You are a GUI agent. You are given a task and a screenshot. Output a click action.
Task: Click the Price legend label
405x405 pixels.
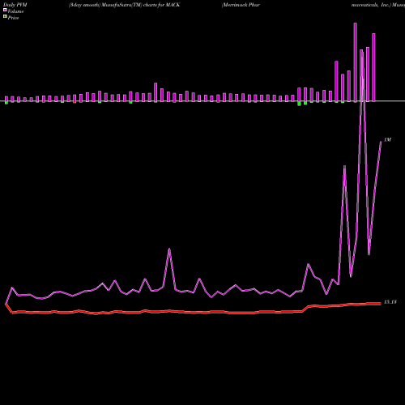tap(13, 18)
